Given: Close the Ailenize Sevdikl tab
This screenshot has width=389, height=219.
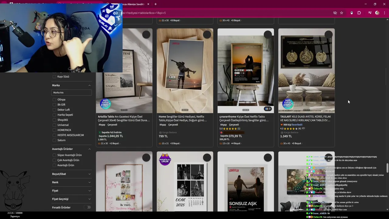Looking at the screenshot, I should (148, 4).
